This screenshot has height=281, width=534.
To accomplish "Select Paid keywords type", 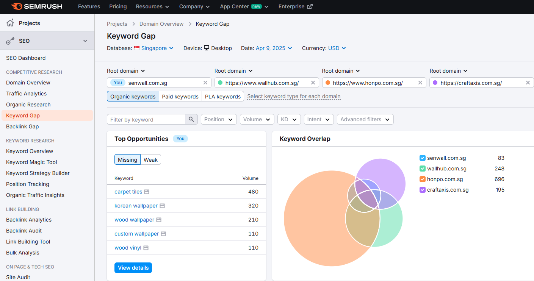I will 180,97.
